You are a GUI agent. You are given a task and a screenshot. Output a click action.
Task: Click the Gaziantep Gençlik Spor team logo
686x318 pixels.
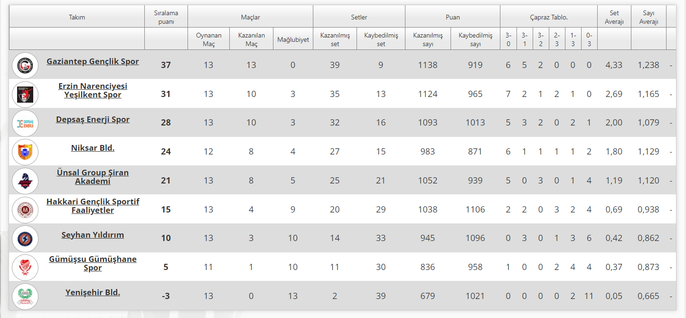pos(25,65)
